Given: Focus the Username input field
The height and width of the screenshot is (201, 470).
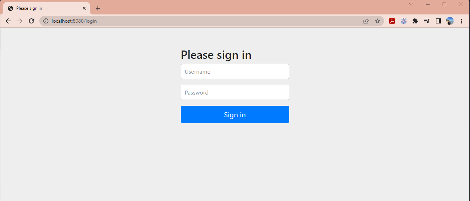Looking at the screenshot, I should point(235,71).
